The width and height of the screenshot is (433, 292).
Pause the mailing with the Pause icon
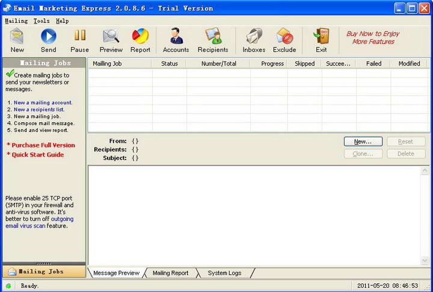point(80,36)
